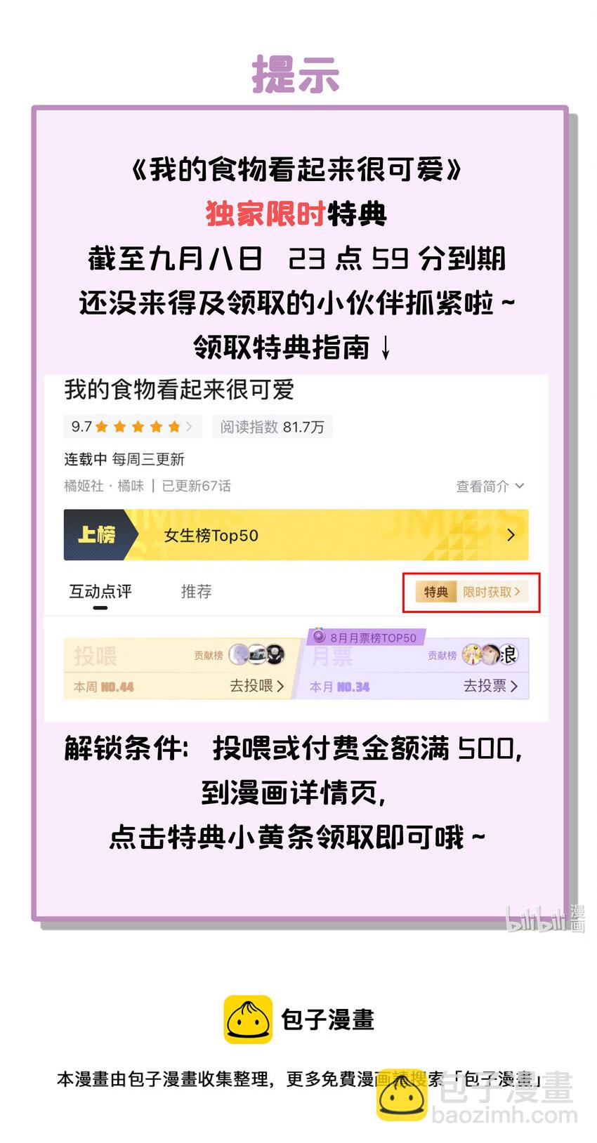Expand 查看简介 dropdown arrow

tap(520, 486)
